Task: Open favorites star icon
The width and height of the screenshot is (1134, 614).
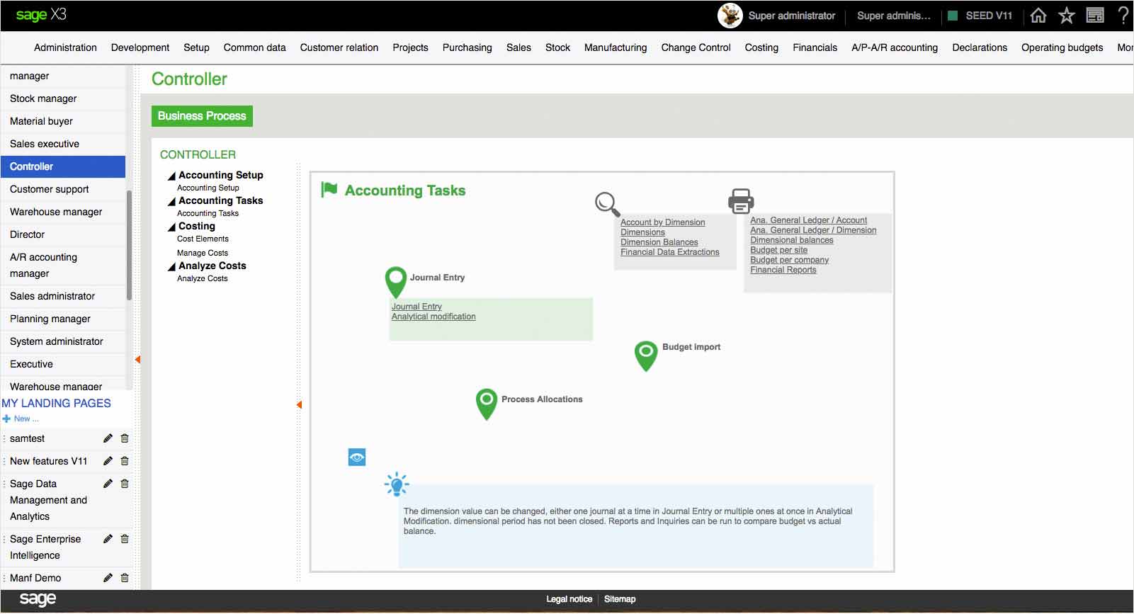Action: [1067, 16]
